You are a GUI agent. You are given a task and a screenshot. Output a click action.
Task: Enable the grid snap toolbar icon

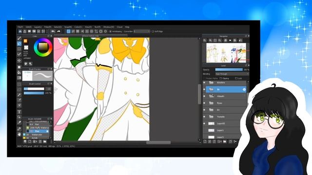click(78, 31)
